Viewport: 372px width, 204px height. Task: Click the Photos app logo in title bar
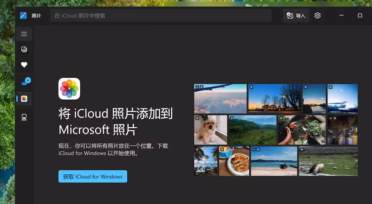point(23,16)
